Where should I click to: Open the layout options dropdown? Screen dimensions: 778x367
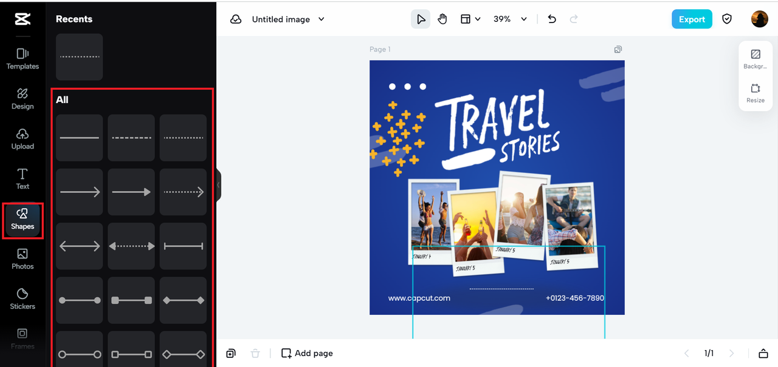pyautogui.click(x=470, y=19)
